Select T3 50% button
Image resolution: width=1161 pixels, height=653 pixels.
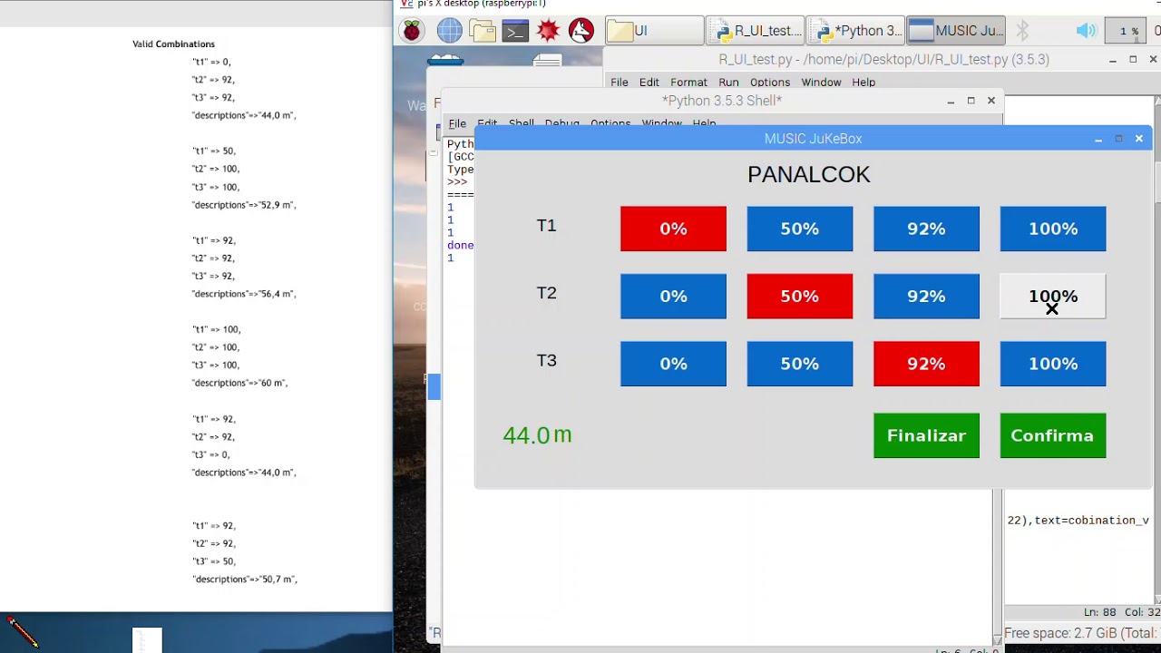tap(799, 364)
